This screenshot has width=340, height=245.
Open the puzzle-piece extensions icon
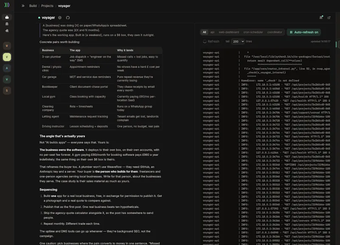(7, 31)
